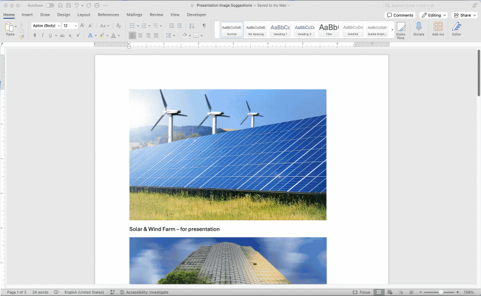481x296 pixels.
Task: Insert a numbered list
Action: tap(144, 26)
